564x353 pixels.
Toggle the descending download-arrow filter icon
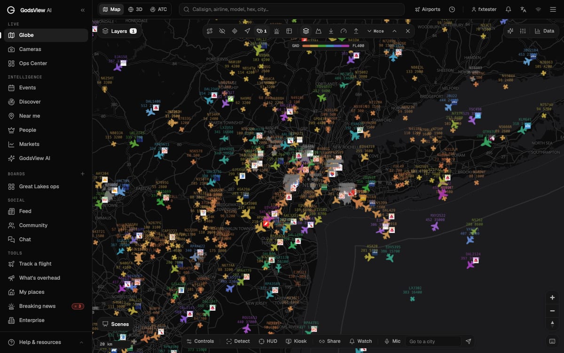[331, 31]
